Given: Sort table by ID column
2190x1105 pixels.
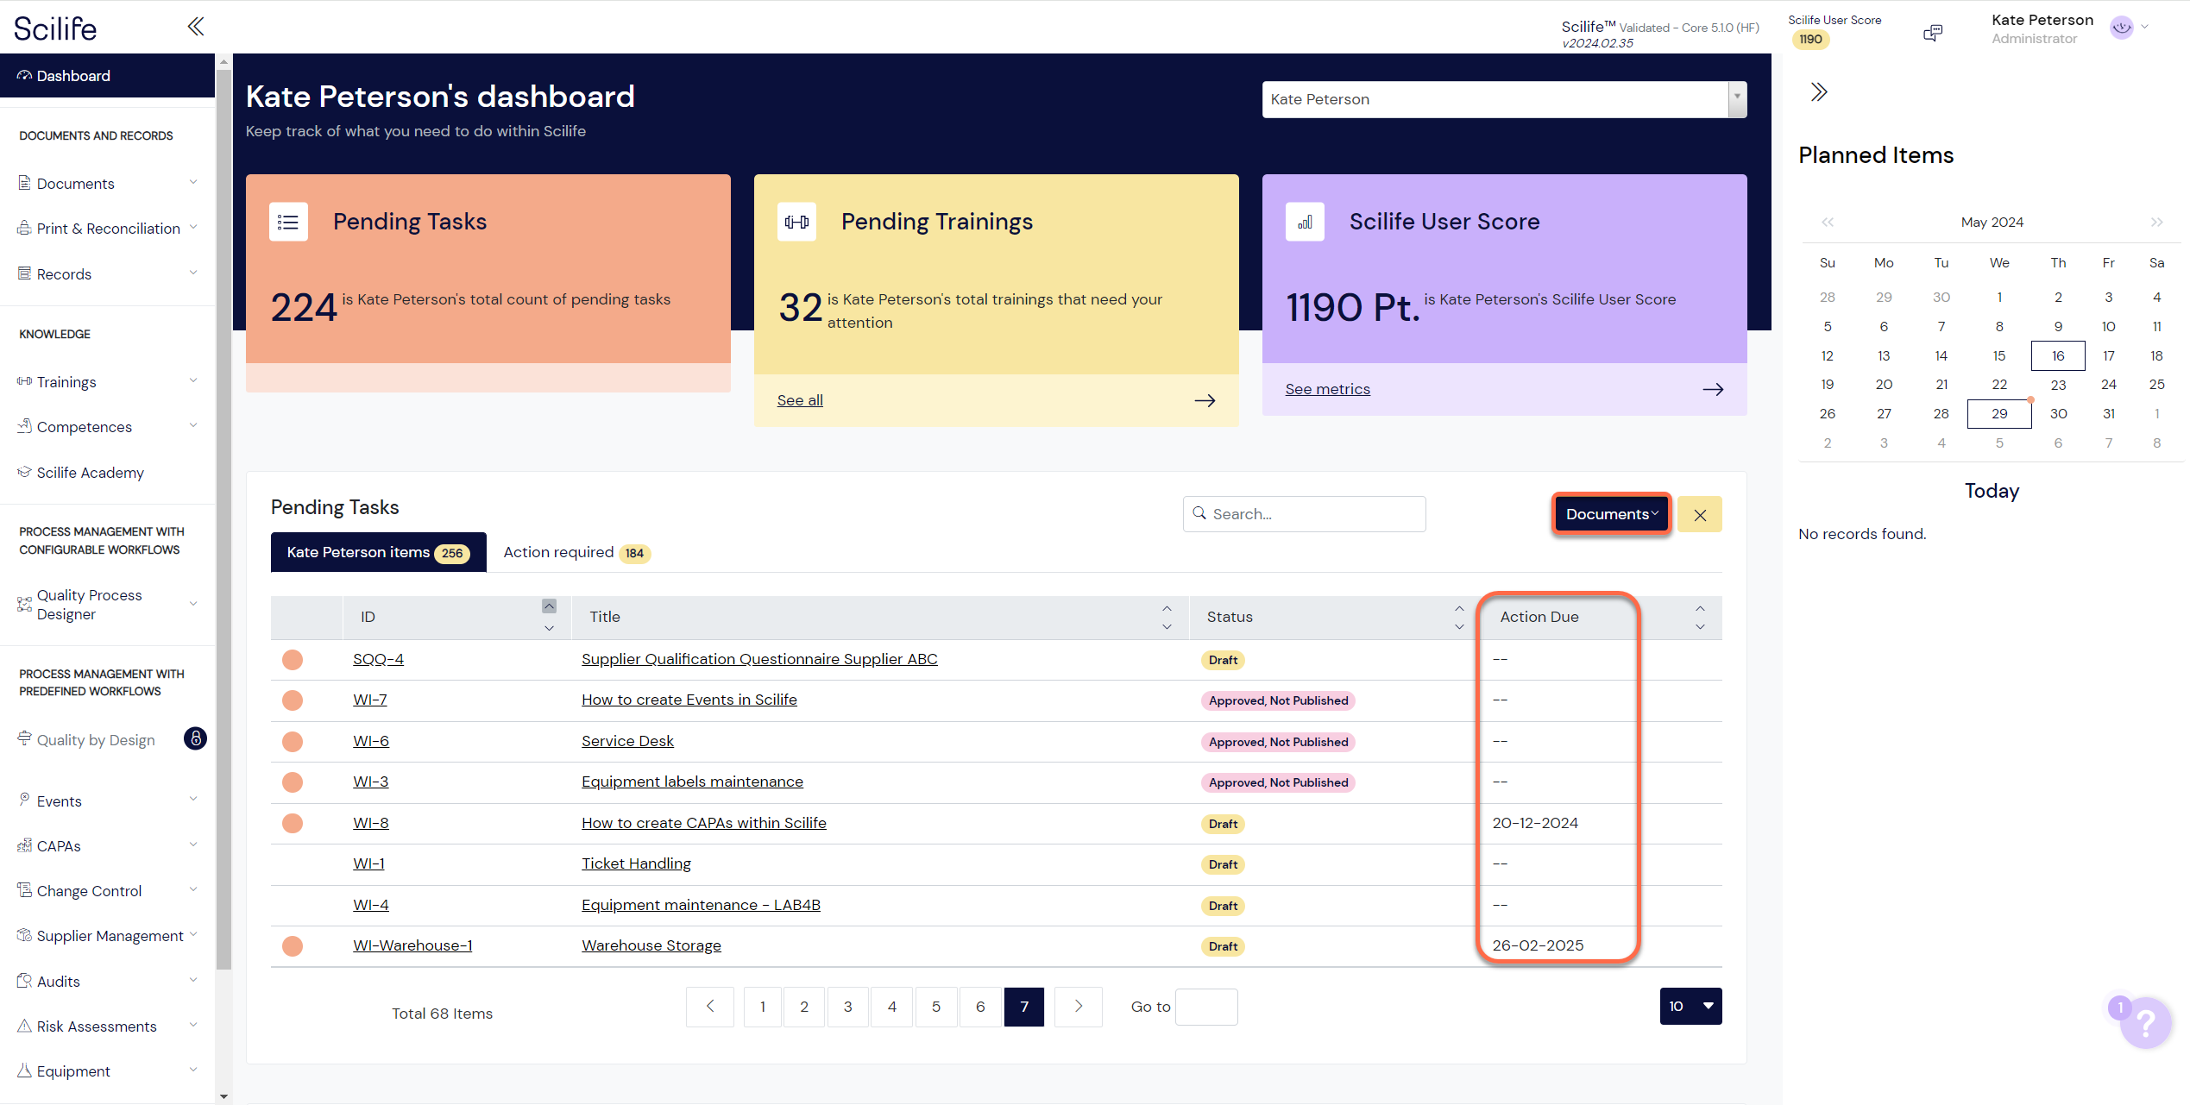Looking at the screenshot, I should click(x=549, y=617).
